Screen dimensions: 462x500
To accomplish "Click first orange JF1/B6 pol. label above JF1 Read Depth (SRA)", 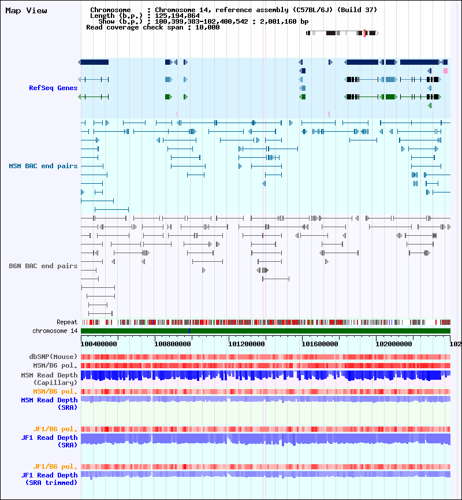I will click(55, 429).
